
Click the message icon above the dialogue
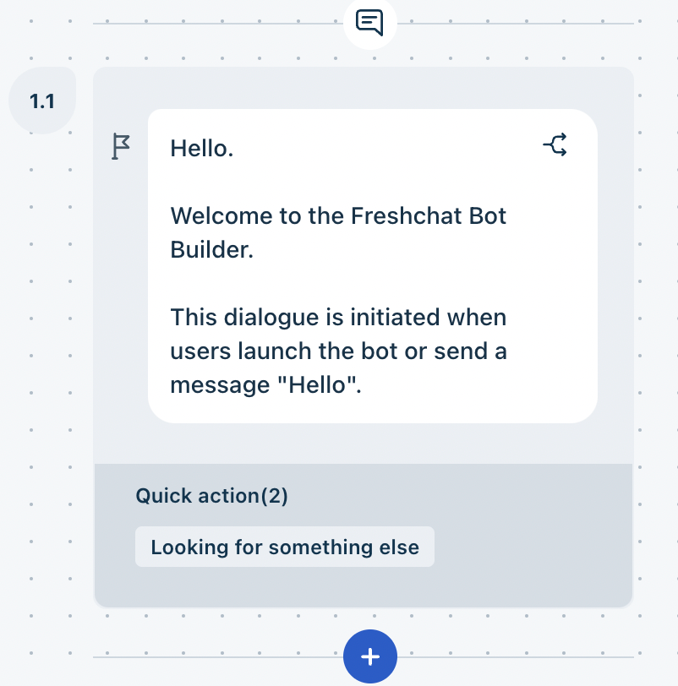tap(370, 22)
